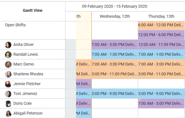The width and height of the screenshot is (185, 118).
Task: Click Sharlene Rhodes's avatar photo
Action: coord(8,74)
